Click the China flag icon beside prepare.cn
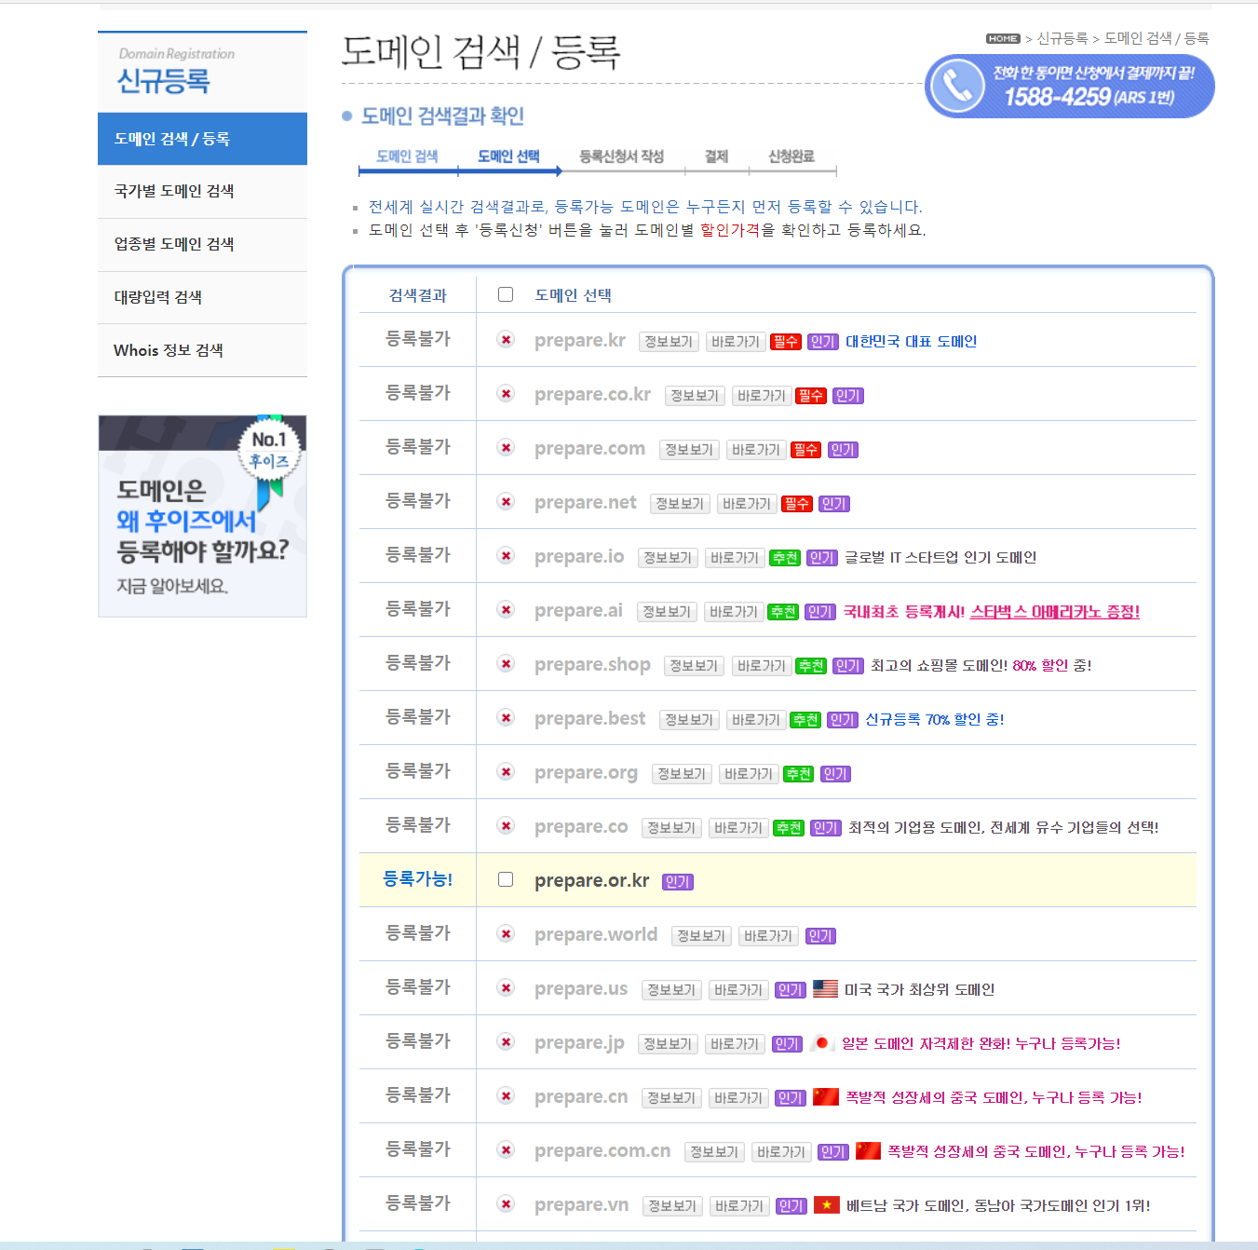Viewport: 1258px width, 1250px height. pyautogui.click(x=825, y=1097)
